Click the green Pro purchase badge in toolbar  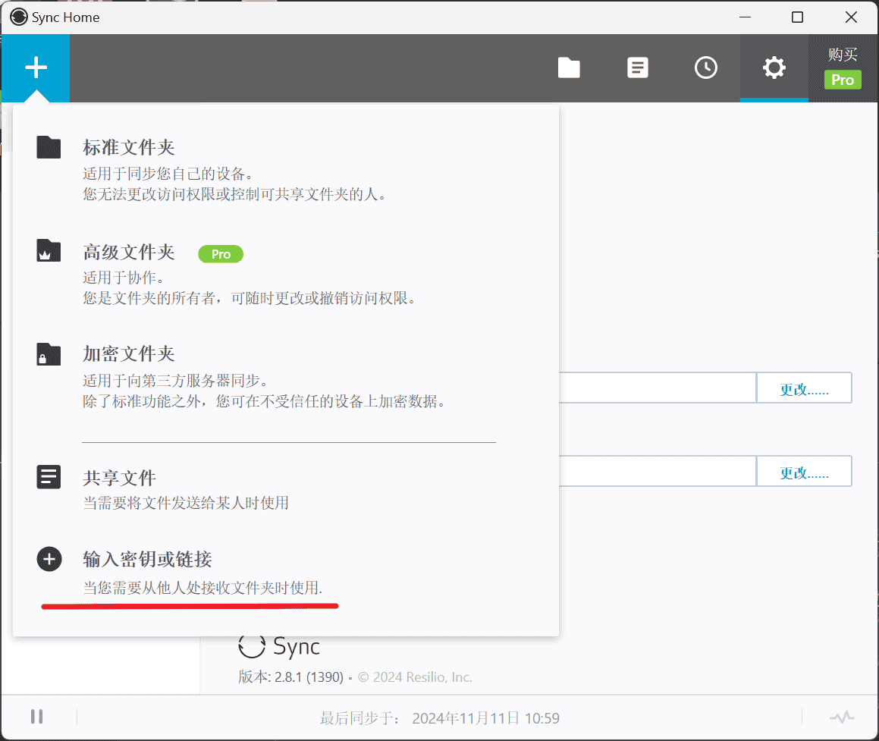click(x=843, y=80)
